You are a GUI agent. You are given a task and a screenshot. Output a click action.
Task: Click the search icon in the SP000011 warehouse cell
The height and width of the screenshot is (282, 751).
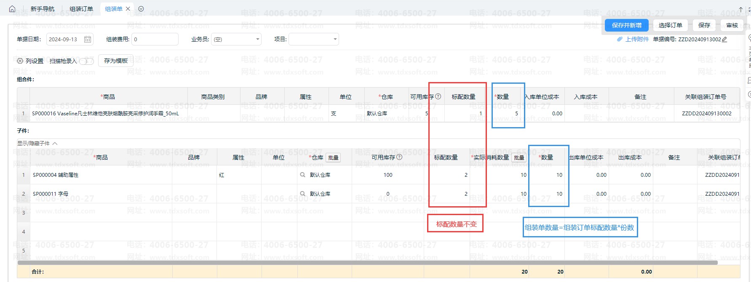click(x=302, y=194)
